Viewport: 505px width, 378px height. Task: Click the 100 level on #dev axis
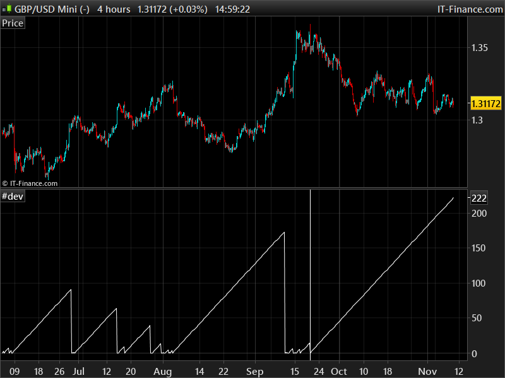(x=478, y=283)
